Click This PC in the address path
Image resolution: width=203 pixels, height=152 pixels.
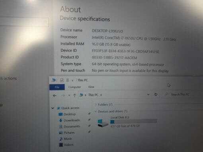click(93, 95)
